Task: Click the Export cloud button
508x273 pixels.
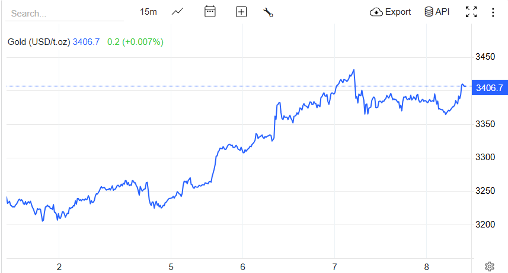Action: tap(390, 12)
